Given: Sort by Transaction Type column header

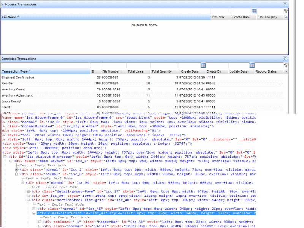Looking at the screenshot, I should (15, 71).
